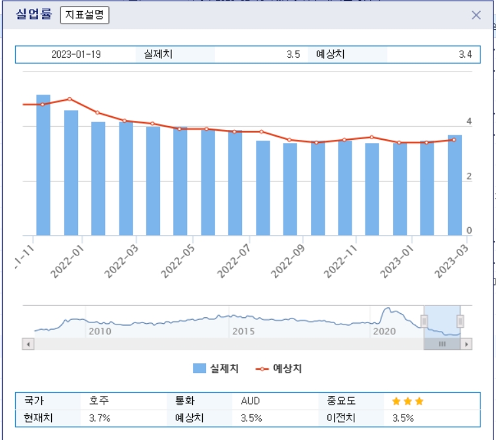Click the navigator scrollbar thumb
The image size is (496, 440).
pos(442,344)
